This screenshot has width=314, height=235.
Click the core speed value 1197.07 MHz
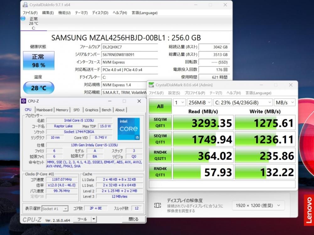click(x=62, y=179)
